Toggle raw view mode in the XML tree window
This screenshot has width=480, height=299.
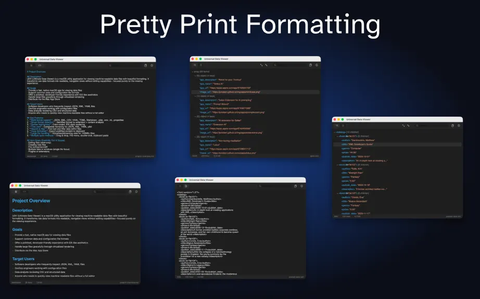343,126
